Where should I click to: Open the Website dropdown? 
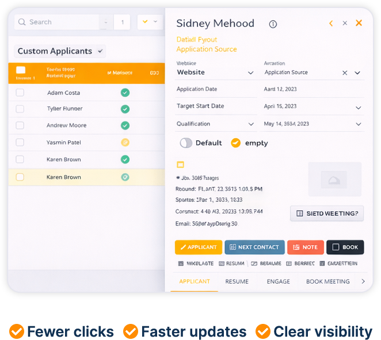250,73
